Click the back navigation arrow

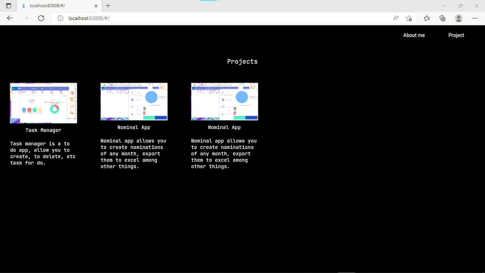point(9,18)
